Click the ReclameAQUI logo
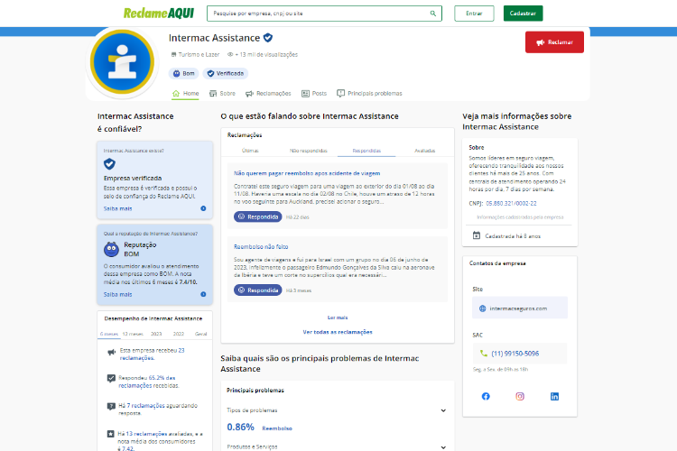Screen dimensions: 677x451 [159, 14]
